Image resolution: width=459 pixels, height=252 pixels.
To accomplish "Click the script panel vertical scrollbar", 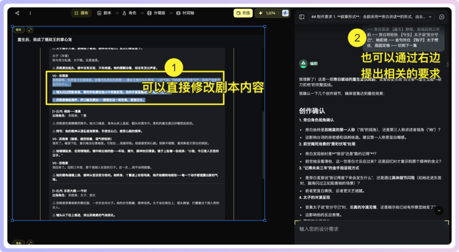I will pos(263,145).
